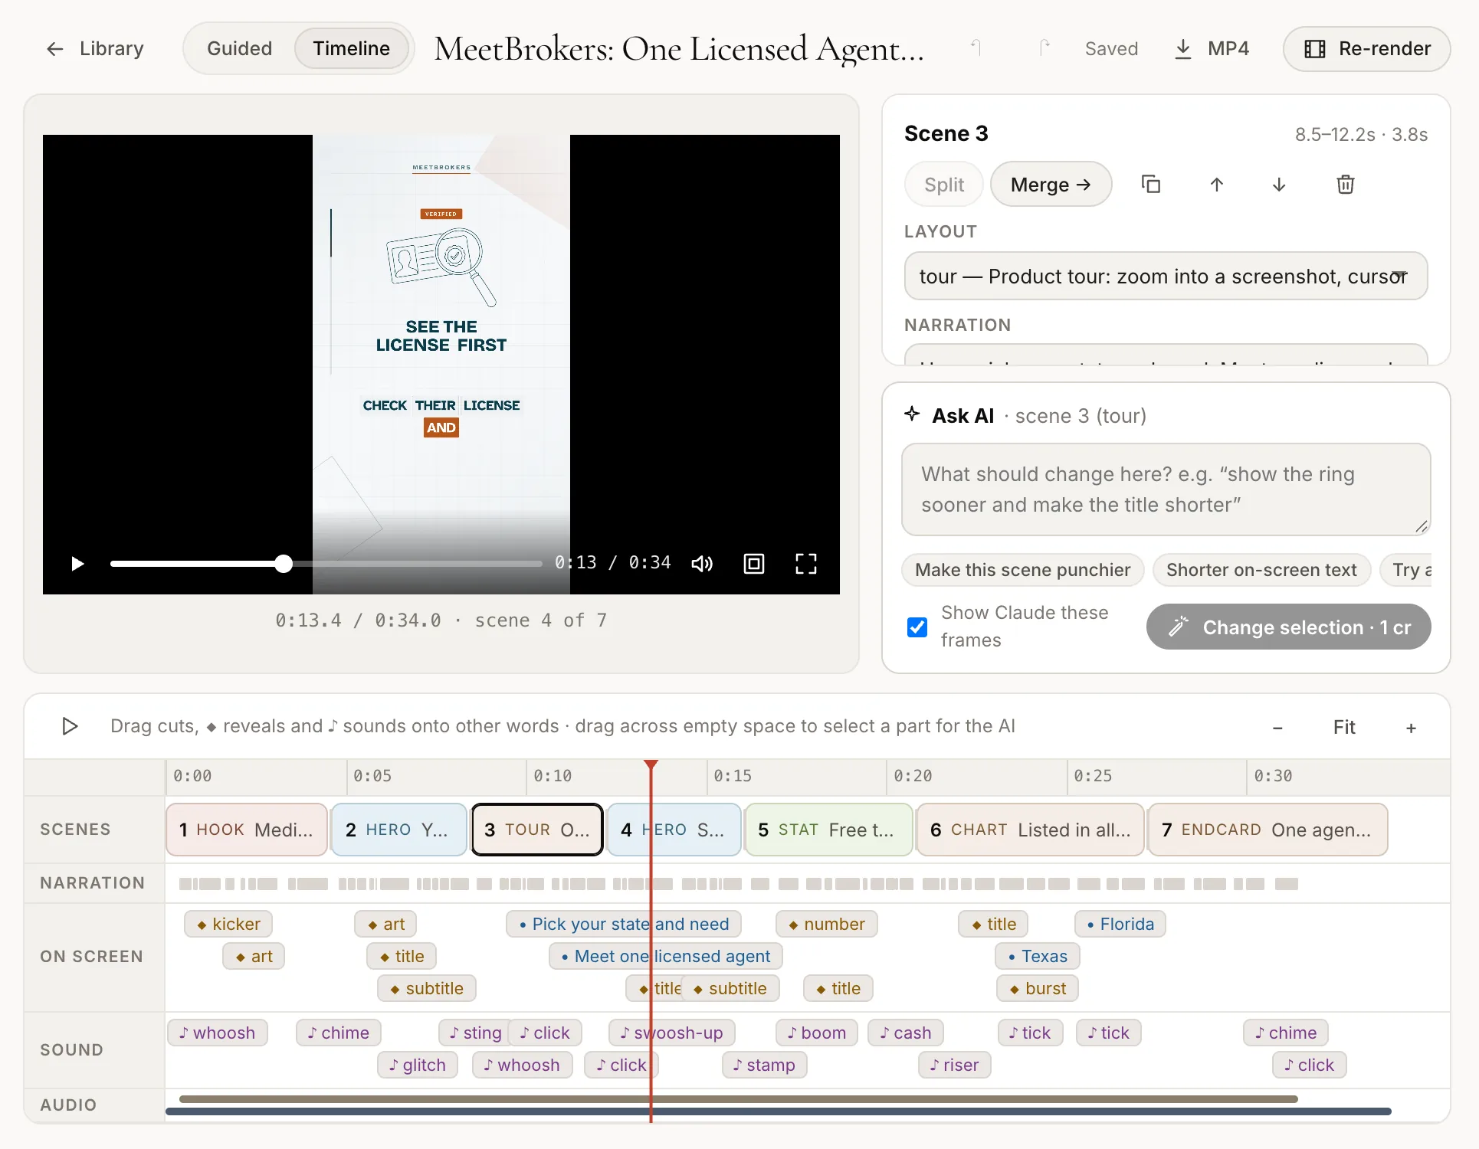
Task: Select 'Pick your state and need' chip
Action: pos(624,924)
